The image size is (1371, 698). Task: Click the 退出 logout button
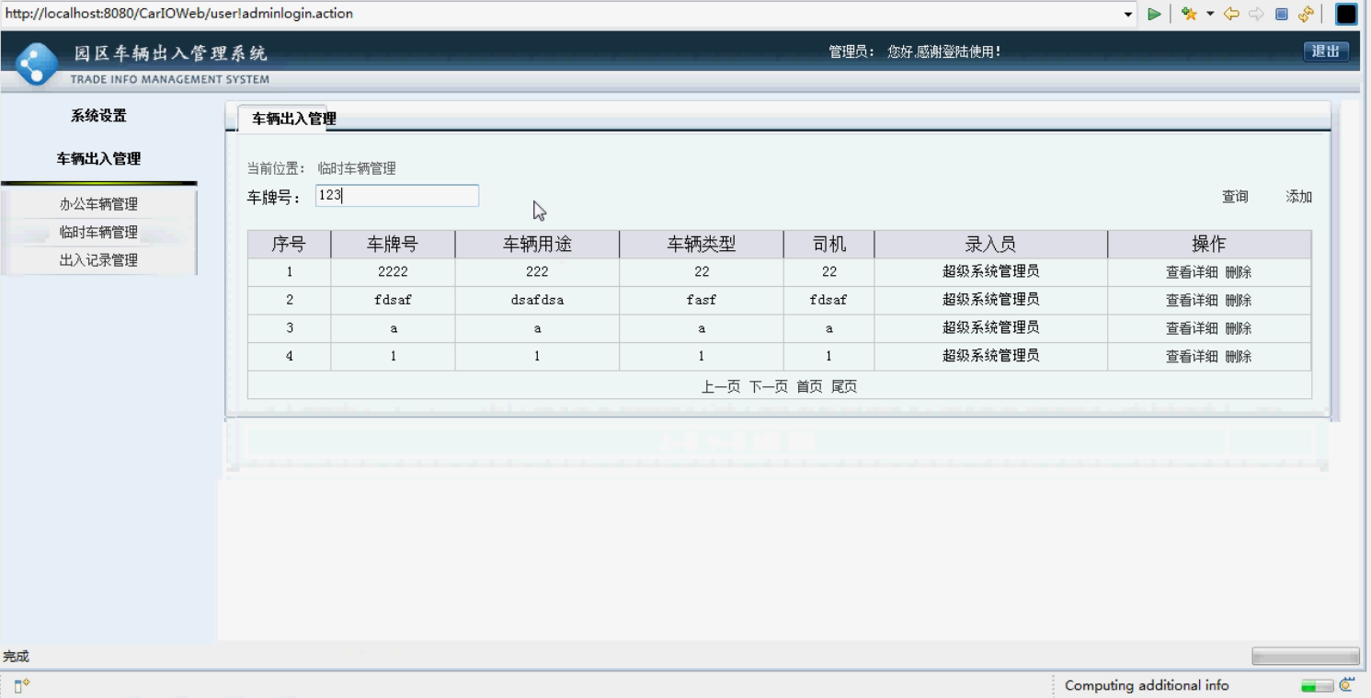point(1326,51)
